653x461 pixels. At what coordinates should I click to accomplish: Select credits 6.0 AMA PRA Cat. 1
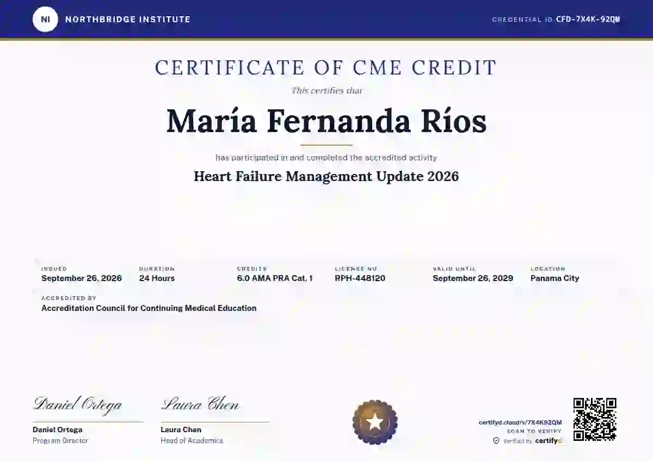[275, 278]
